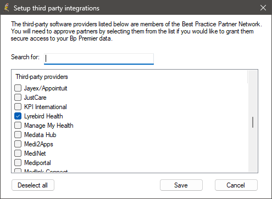Focus the Search for text field
Viewport: 272px width, 199px height.
pyautogui.click(x=99, y=59)
